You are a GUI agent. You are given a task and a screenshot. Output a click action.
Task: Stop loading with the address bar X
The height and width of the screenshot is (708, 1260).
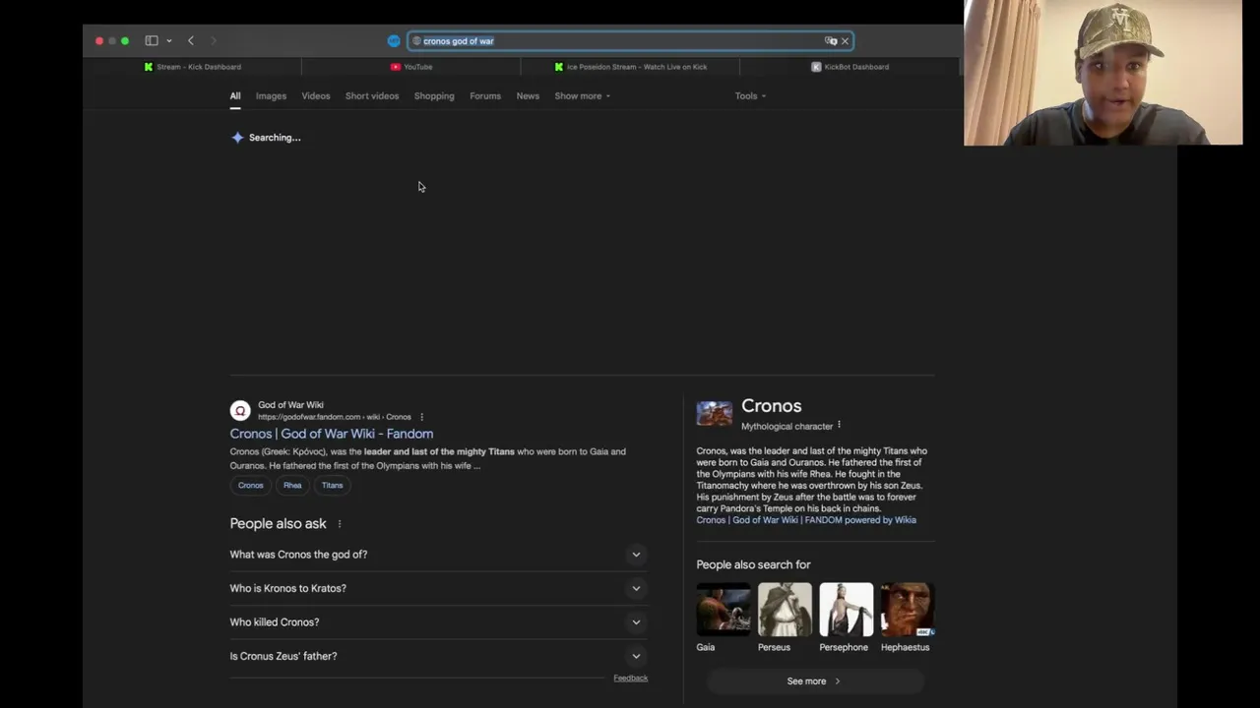tap(845, 41)
